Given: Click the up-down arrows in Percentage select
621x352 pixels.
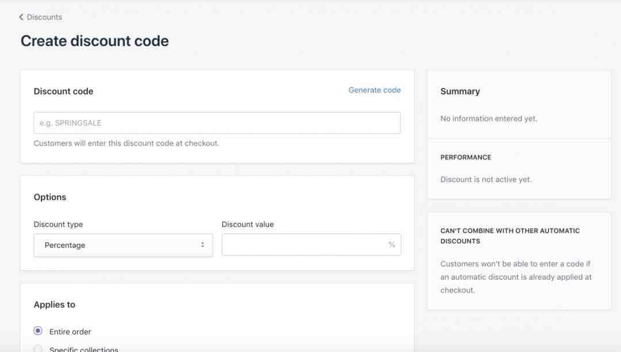Looking at the screenshot, I should pyautogui.click(x=202, y=245).
